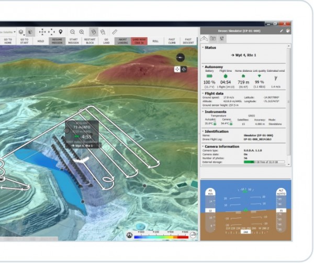This screenshot has width=314, height=263.
Task: Toggle the terrain map sheets icon
Action: (x=93, y=32)
